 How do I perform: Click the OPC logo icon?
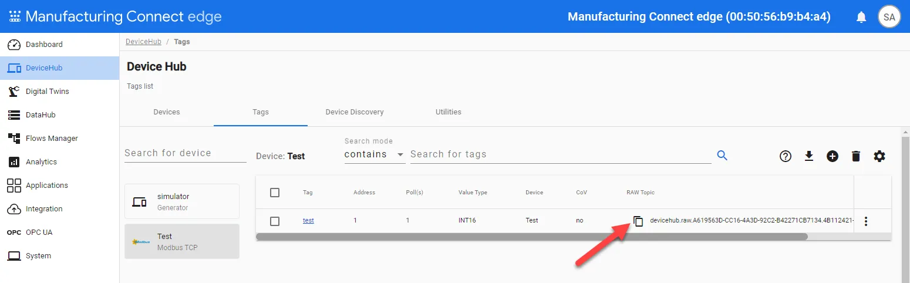click(x=14, y=233)
